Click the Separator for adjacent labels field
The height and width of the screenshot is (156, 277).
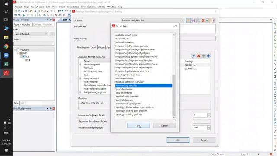tap(202, 121)
